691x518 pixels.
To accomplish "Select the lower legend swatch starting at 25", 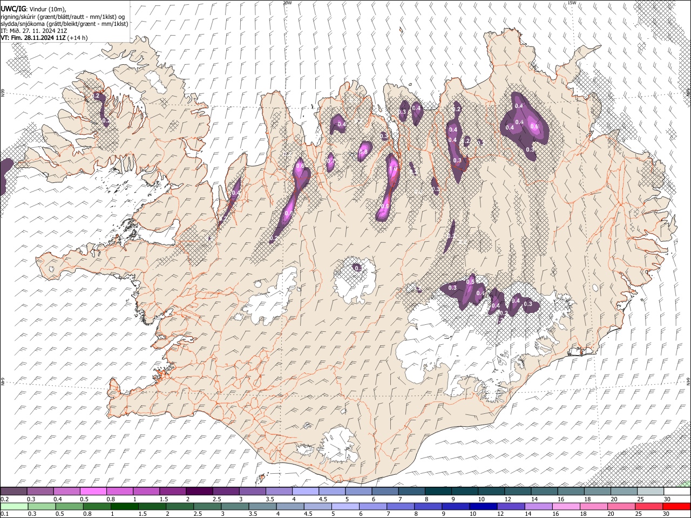I will pyautogui.click(x=648, y=506).
